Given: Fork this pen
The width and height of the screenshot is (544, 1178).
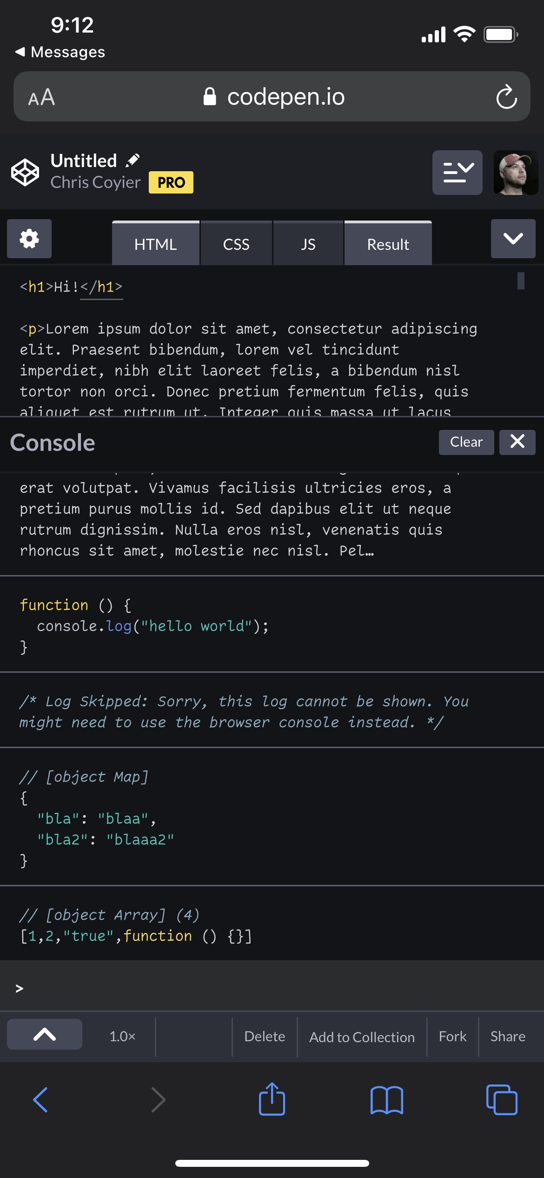Looking at the screenshot, I should [x=452, y=1037].
